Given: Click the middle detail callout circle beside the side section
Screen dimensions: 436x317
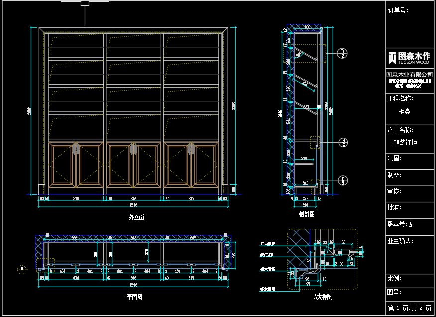Looking at the screenshot, I should [343, 142].
